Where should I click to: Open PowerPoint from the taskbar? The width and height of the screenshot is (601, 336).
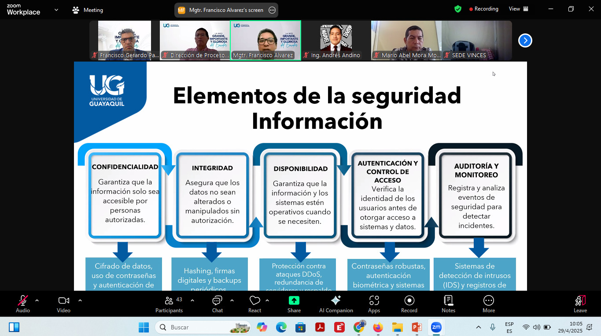pyautogui.click(x=416, y=327)
